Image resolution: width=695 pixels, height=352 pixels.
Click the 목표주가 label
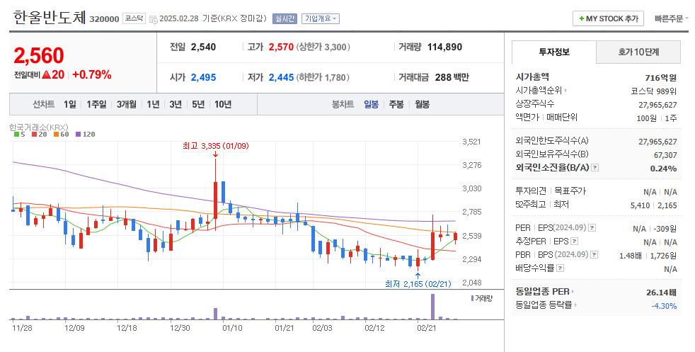[x=570, y=191]
